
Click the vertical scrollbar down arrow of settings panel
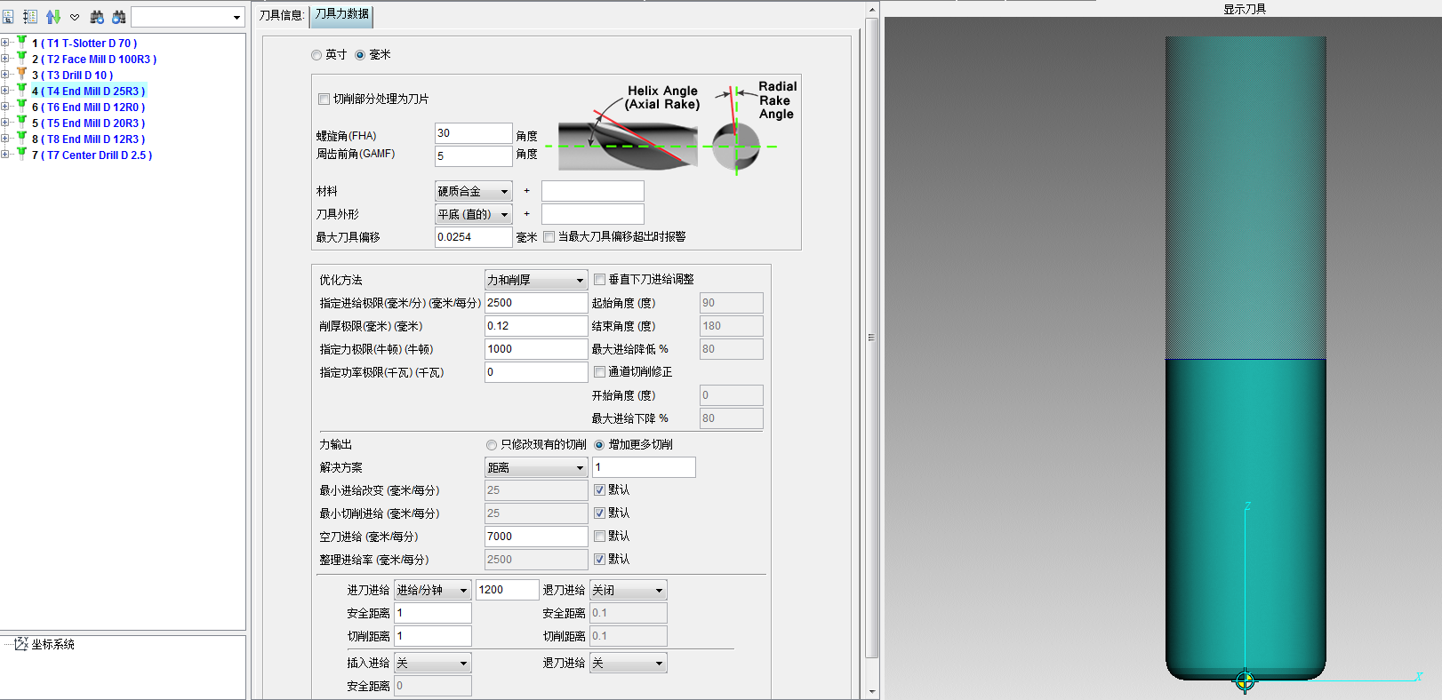tap(871, 691)
